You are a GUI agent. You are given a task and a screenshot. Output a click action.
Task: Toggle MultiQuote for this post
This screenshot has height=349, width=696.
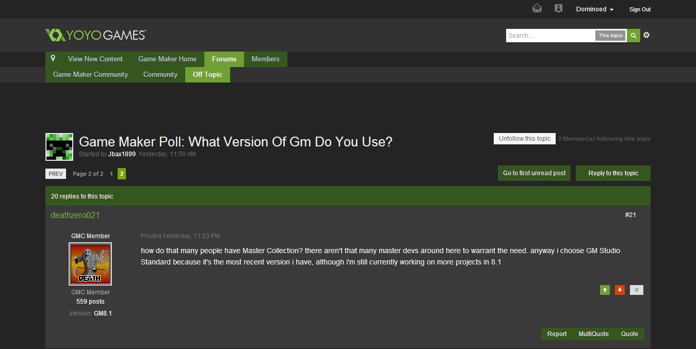pyautogui.click(x=593, y=334)
